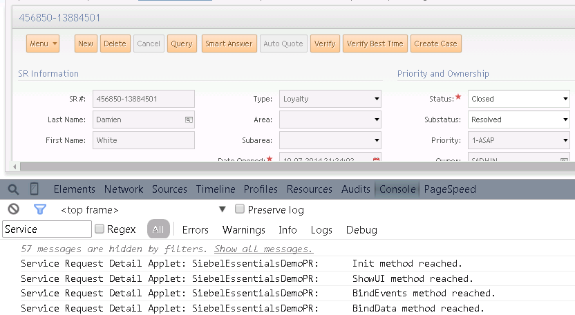The height and width of the screenshot is (315, 575).
Task: Click the greyed Auto Quote button
Action: 283,44
